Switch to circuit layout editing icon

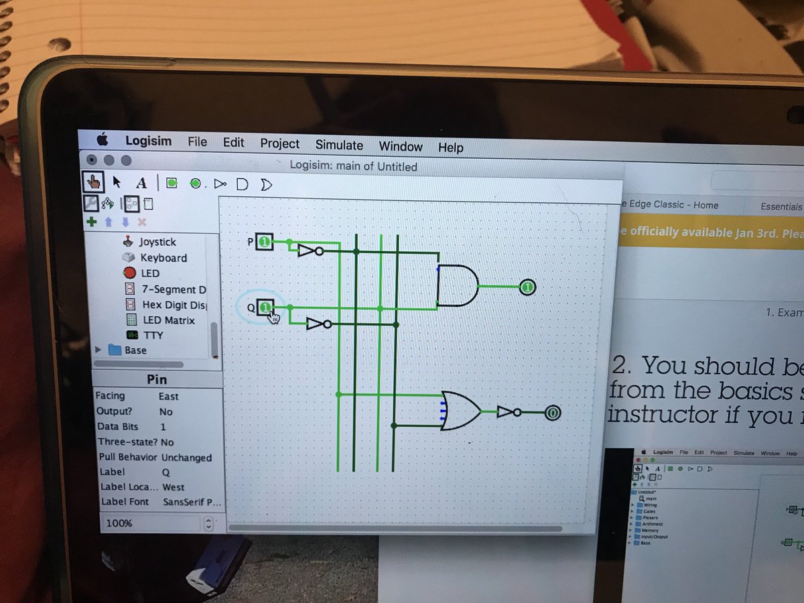(x=131, y=203)
